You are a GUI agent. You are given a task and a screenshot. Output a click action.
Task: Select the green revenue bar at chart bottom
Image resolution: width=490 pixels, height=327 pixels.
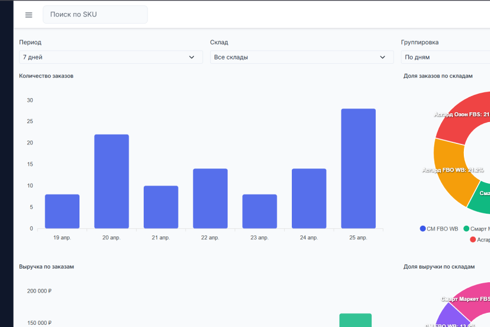356,320
